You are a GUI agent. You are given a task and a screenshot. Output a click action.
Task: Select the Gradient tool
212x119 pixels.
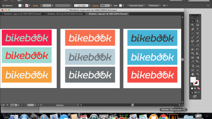[x=197, y=58]
